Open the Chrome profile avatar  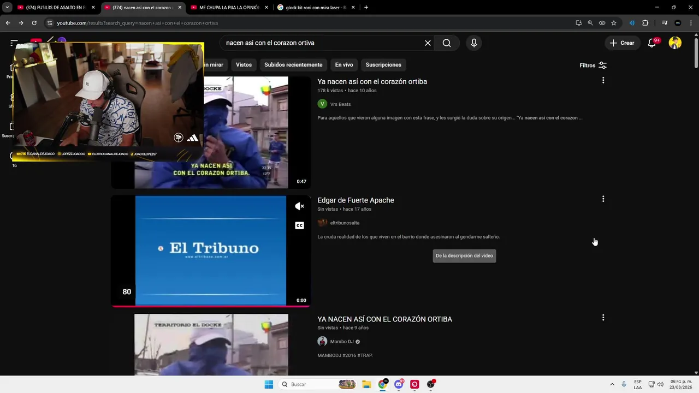tap(678, 23)
